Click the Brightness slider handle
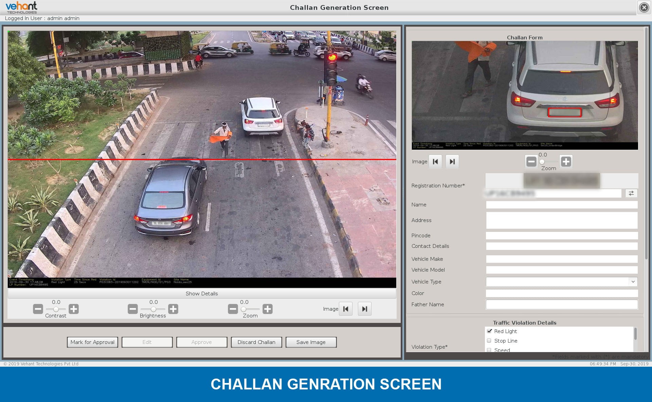This screenshot has height=402, width=652. click(x=153, y=309)
